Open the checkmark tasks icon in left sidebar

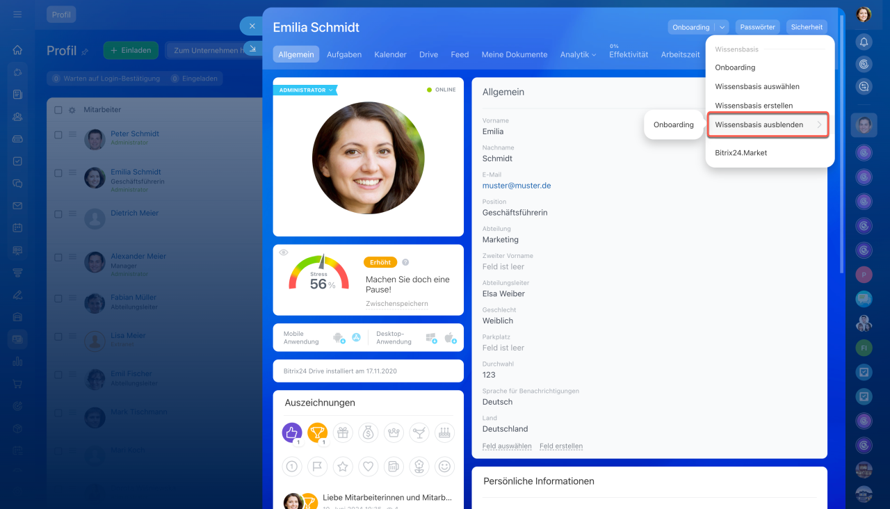point(17,161)
